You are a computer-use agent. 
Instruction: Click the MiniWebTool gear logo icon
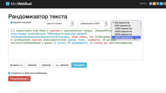(x=8, y=4)
